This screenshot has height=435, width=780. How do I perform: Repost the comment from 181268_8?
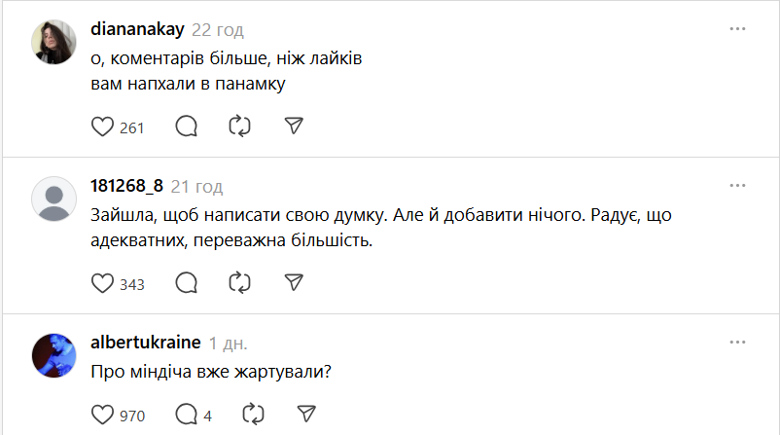click(x=240, y=282)
